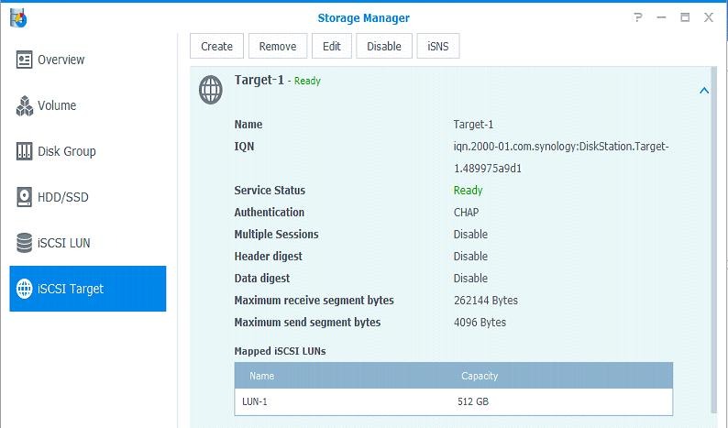Edit the selected iSCSI target
Image resolution: width=728 pixels, height=428 pixels.
331,47
